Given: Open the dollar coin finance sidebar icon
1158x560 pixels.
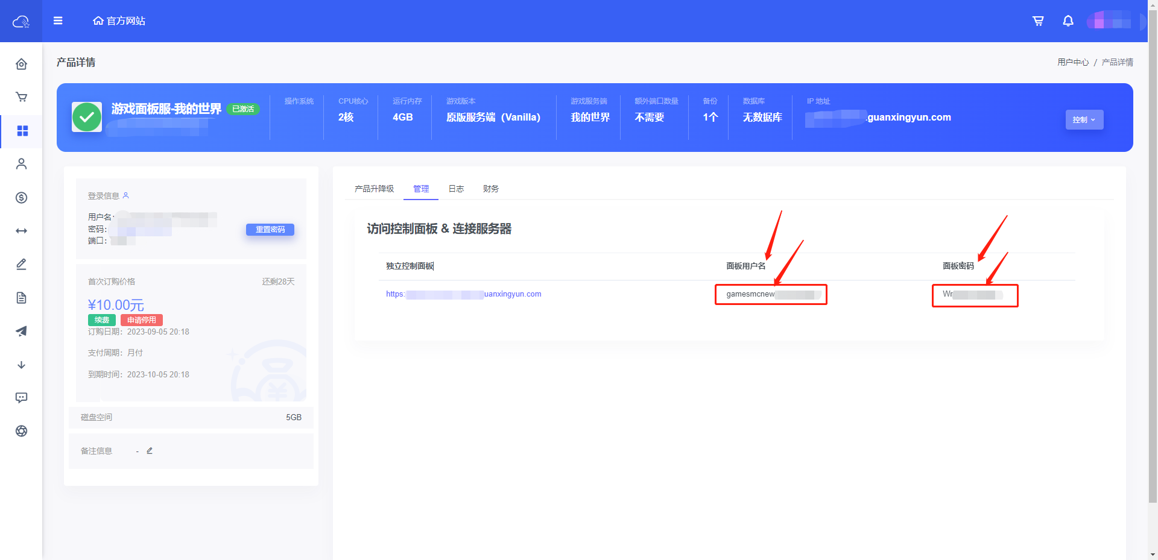Looking at the screenshot, I should [22, 198].
